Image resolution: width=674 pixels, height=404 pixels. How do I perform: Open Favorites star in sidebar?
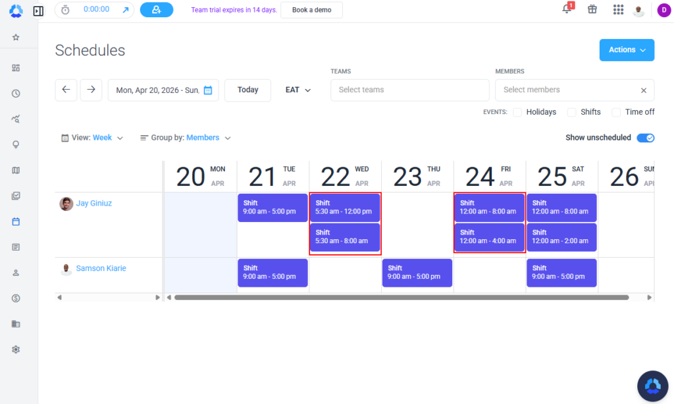point(16,38)
